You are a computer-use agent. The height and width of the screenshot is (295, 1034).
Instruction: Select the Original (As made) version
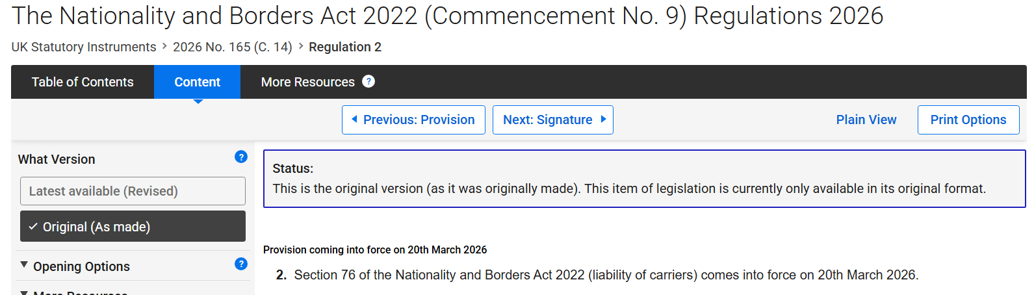coord(133,226)
